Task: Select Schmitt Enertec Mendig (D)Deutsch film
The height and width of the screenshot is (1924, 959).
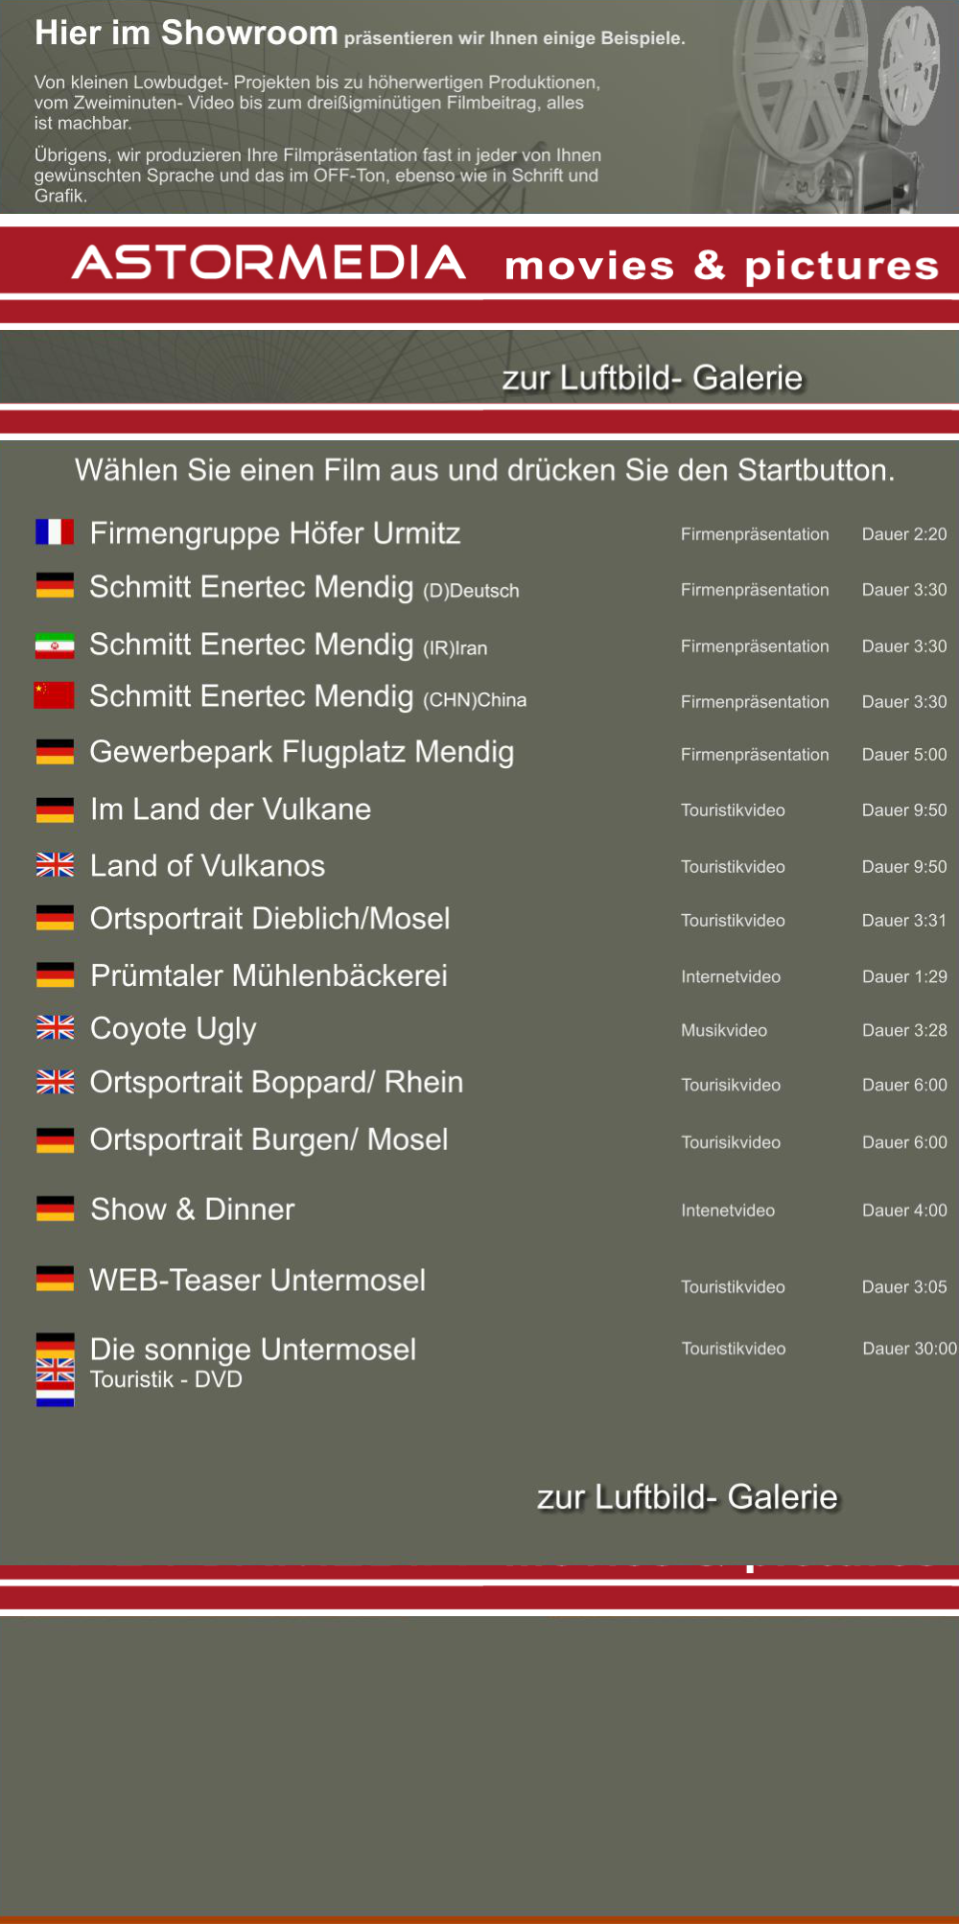Action: coord(304,587)
